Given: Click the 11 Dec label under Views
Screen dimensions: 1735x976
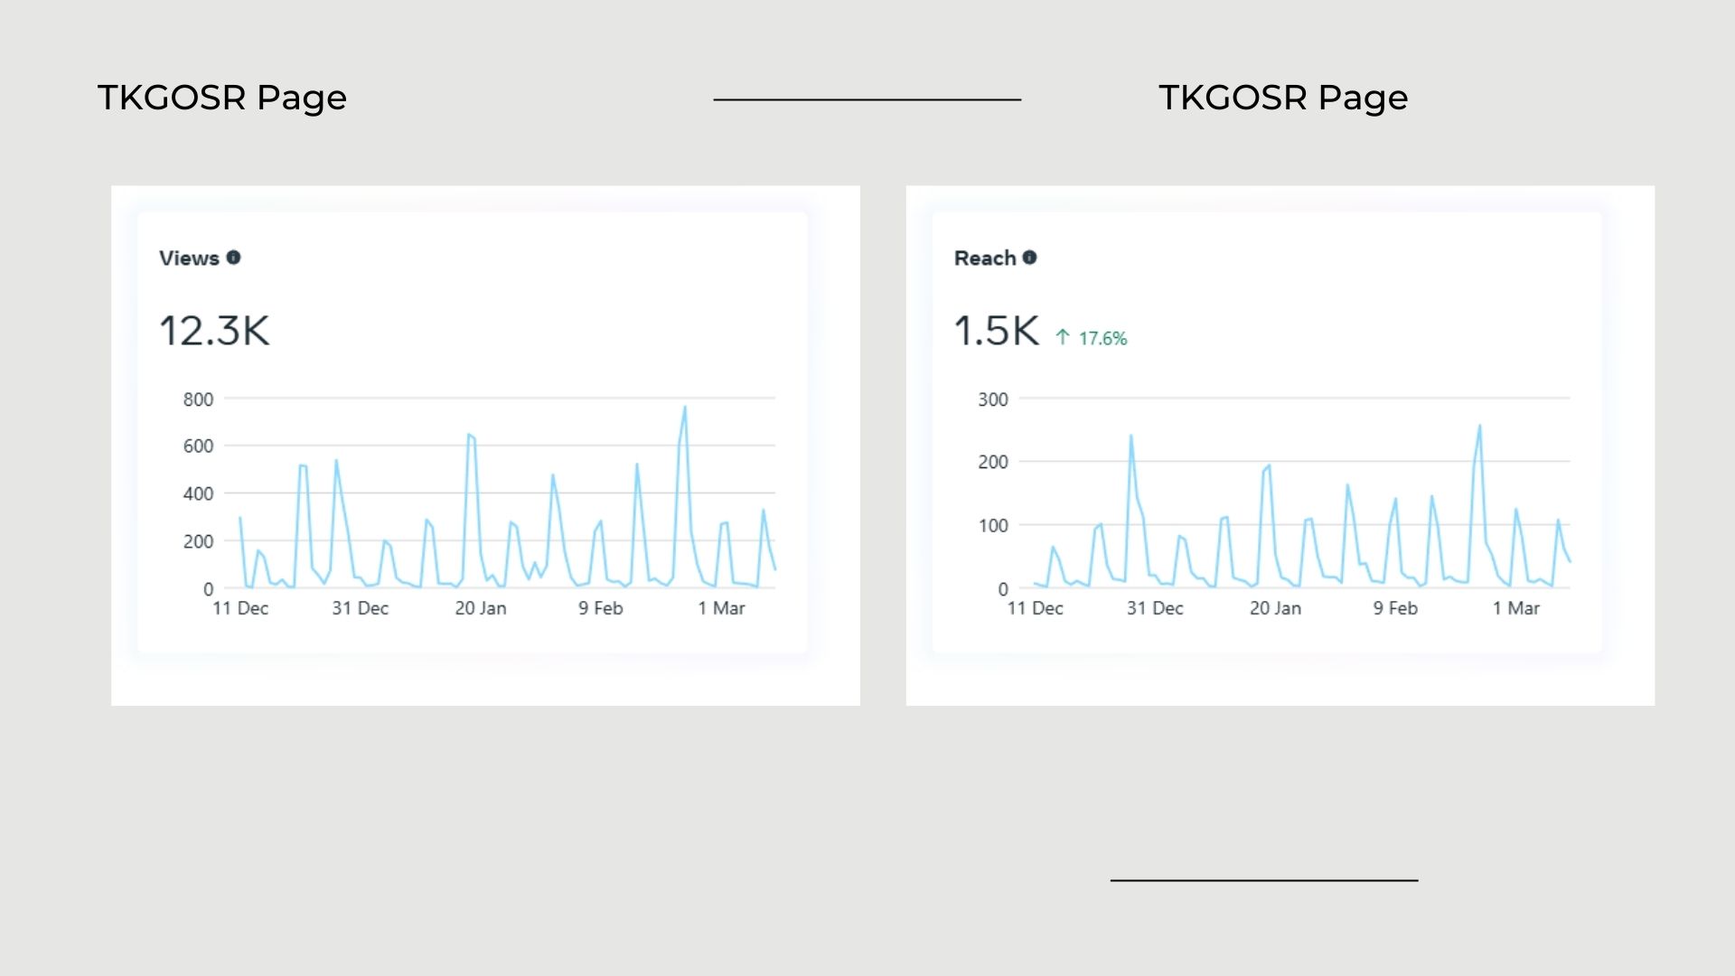Looking at the screenshot, I should (x=240, y=608).
